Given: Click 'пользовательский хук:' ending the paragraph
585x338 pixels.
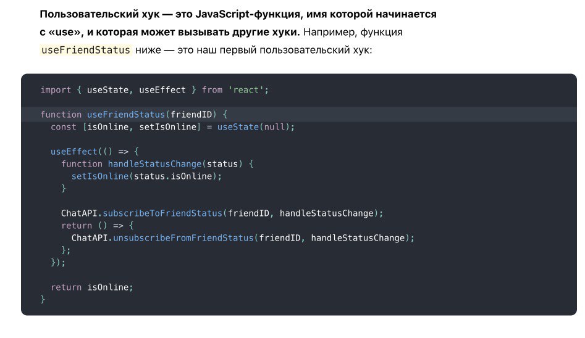Looking at the screenshot, I should pos(316,50).
